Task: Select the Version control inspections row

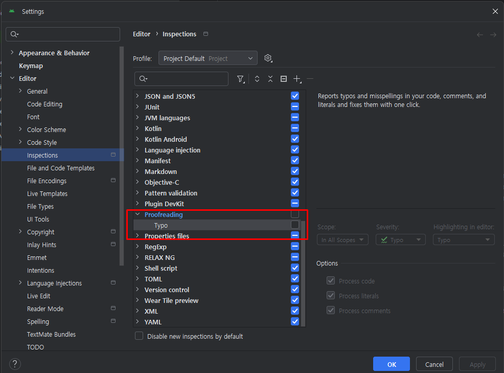Action: 217,290
